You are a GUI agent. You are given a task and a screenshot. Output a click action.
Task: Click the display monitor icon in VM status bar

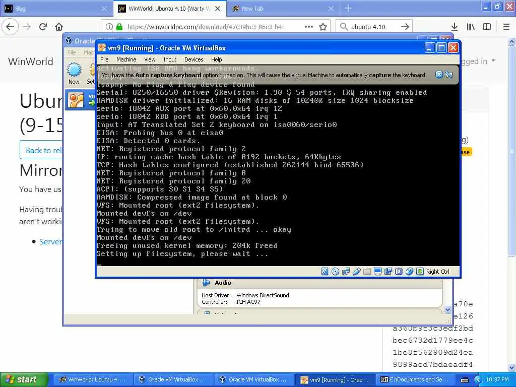pyautogui.click(x=377, y=272)
